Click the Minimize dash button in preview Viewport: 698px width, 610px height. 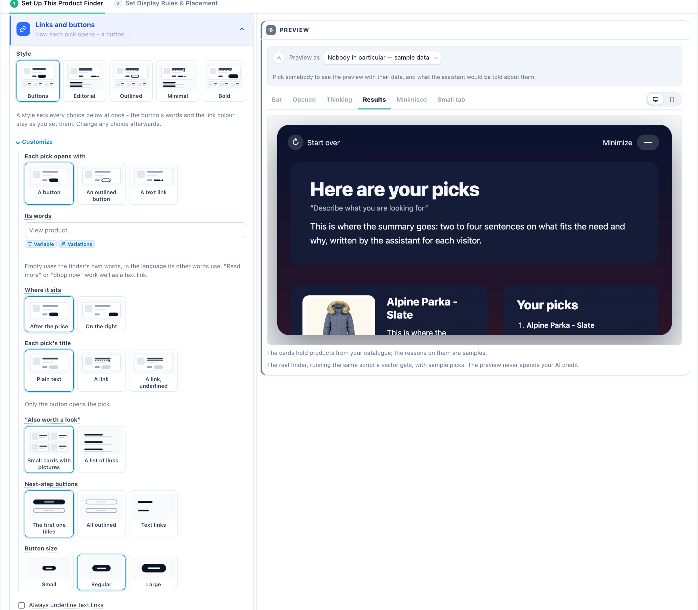point(648,142)
